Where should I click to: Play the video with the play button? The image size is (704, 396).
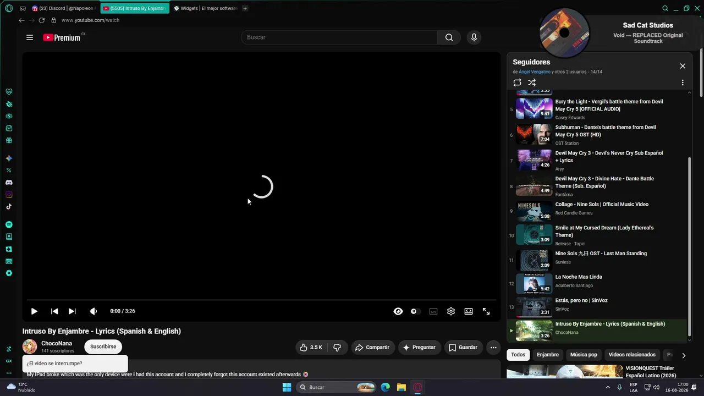coord(34,311)
